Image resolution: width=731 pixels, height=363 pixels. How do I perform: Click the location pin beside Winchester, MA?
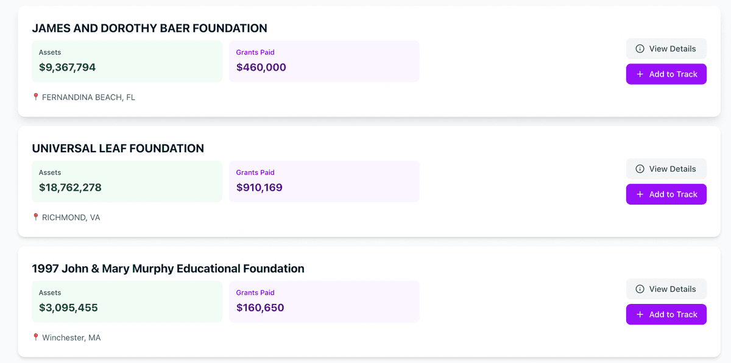(x=36, y=337)
